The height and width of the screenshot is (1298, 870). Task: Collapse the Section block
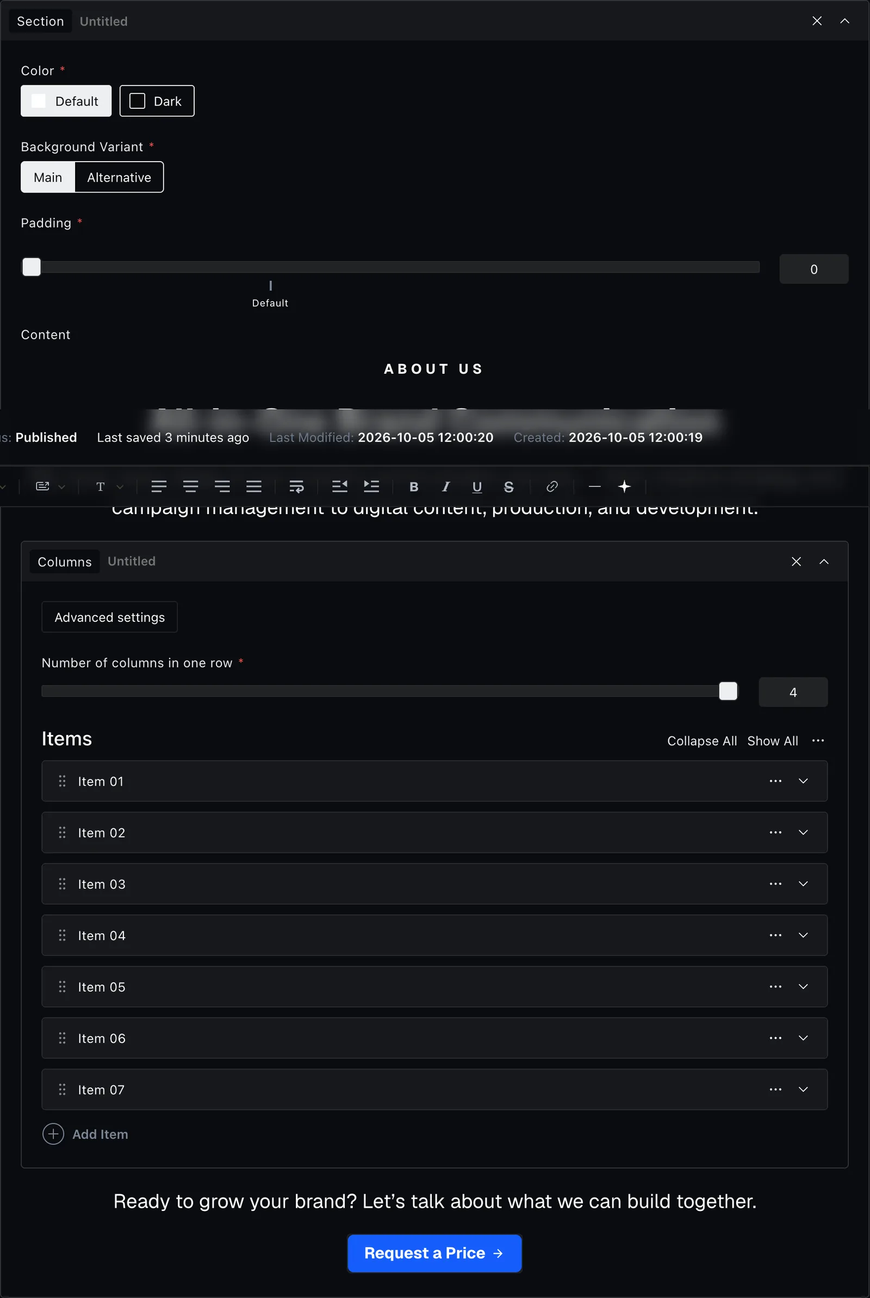[844, 21]
